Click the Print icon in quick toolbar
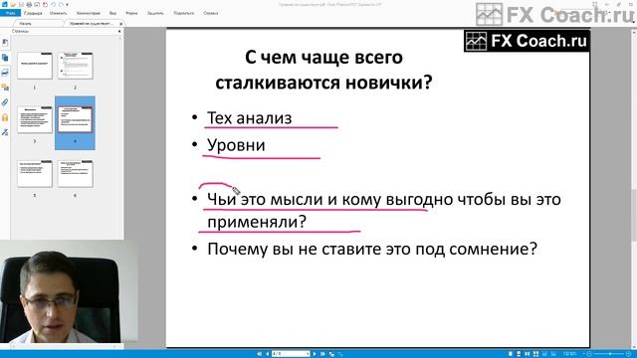Viewport: 637px width, 358px height. [29, 4]
